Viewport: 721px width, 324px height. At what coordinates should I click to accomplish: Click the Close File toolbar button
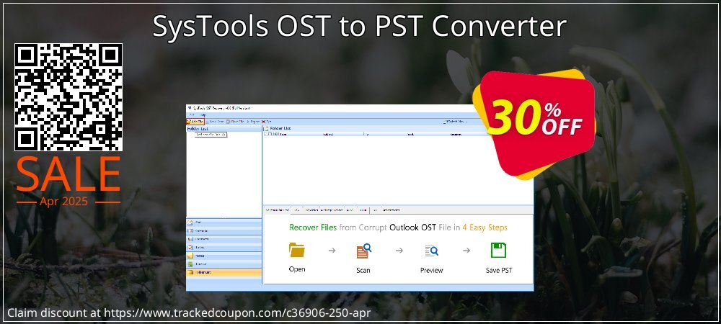tap(234, 122)
